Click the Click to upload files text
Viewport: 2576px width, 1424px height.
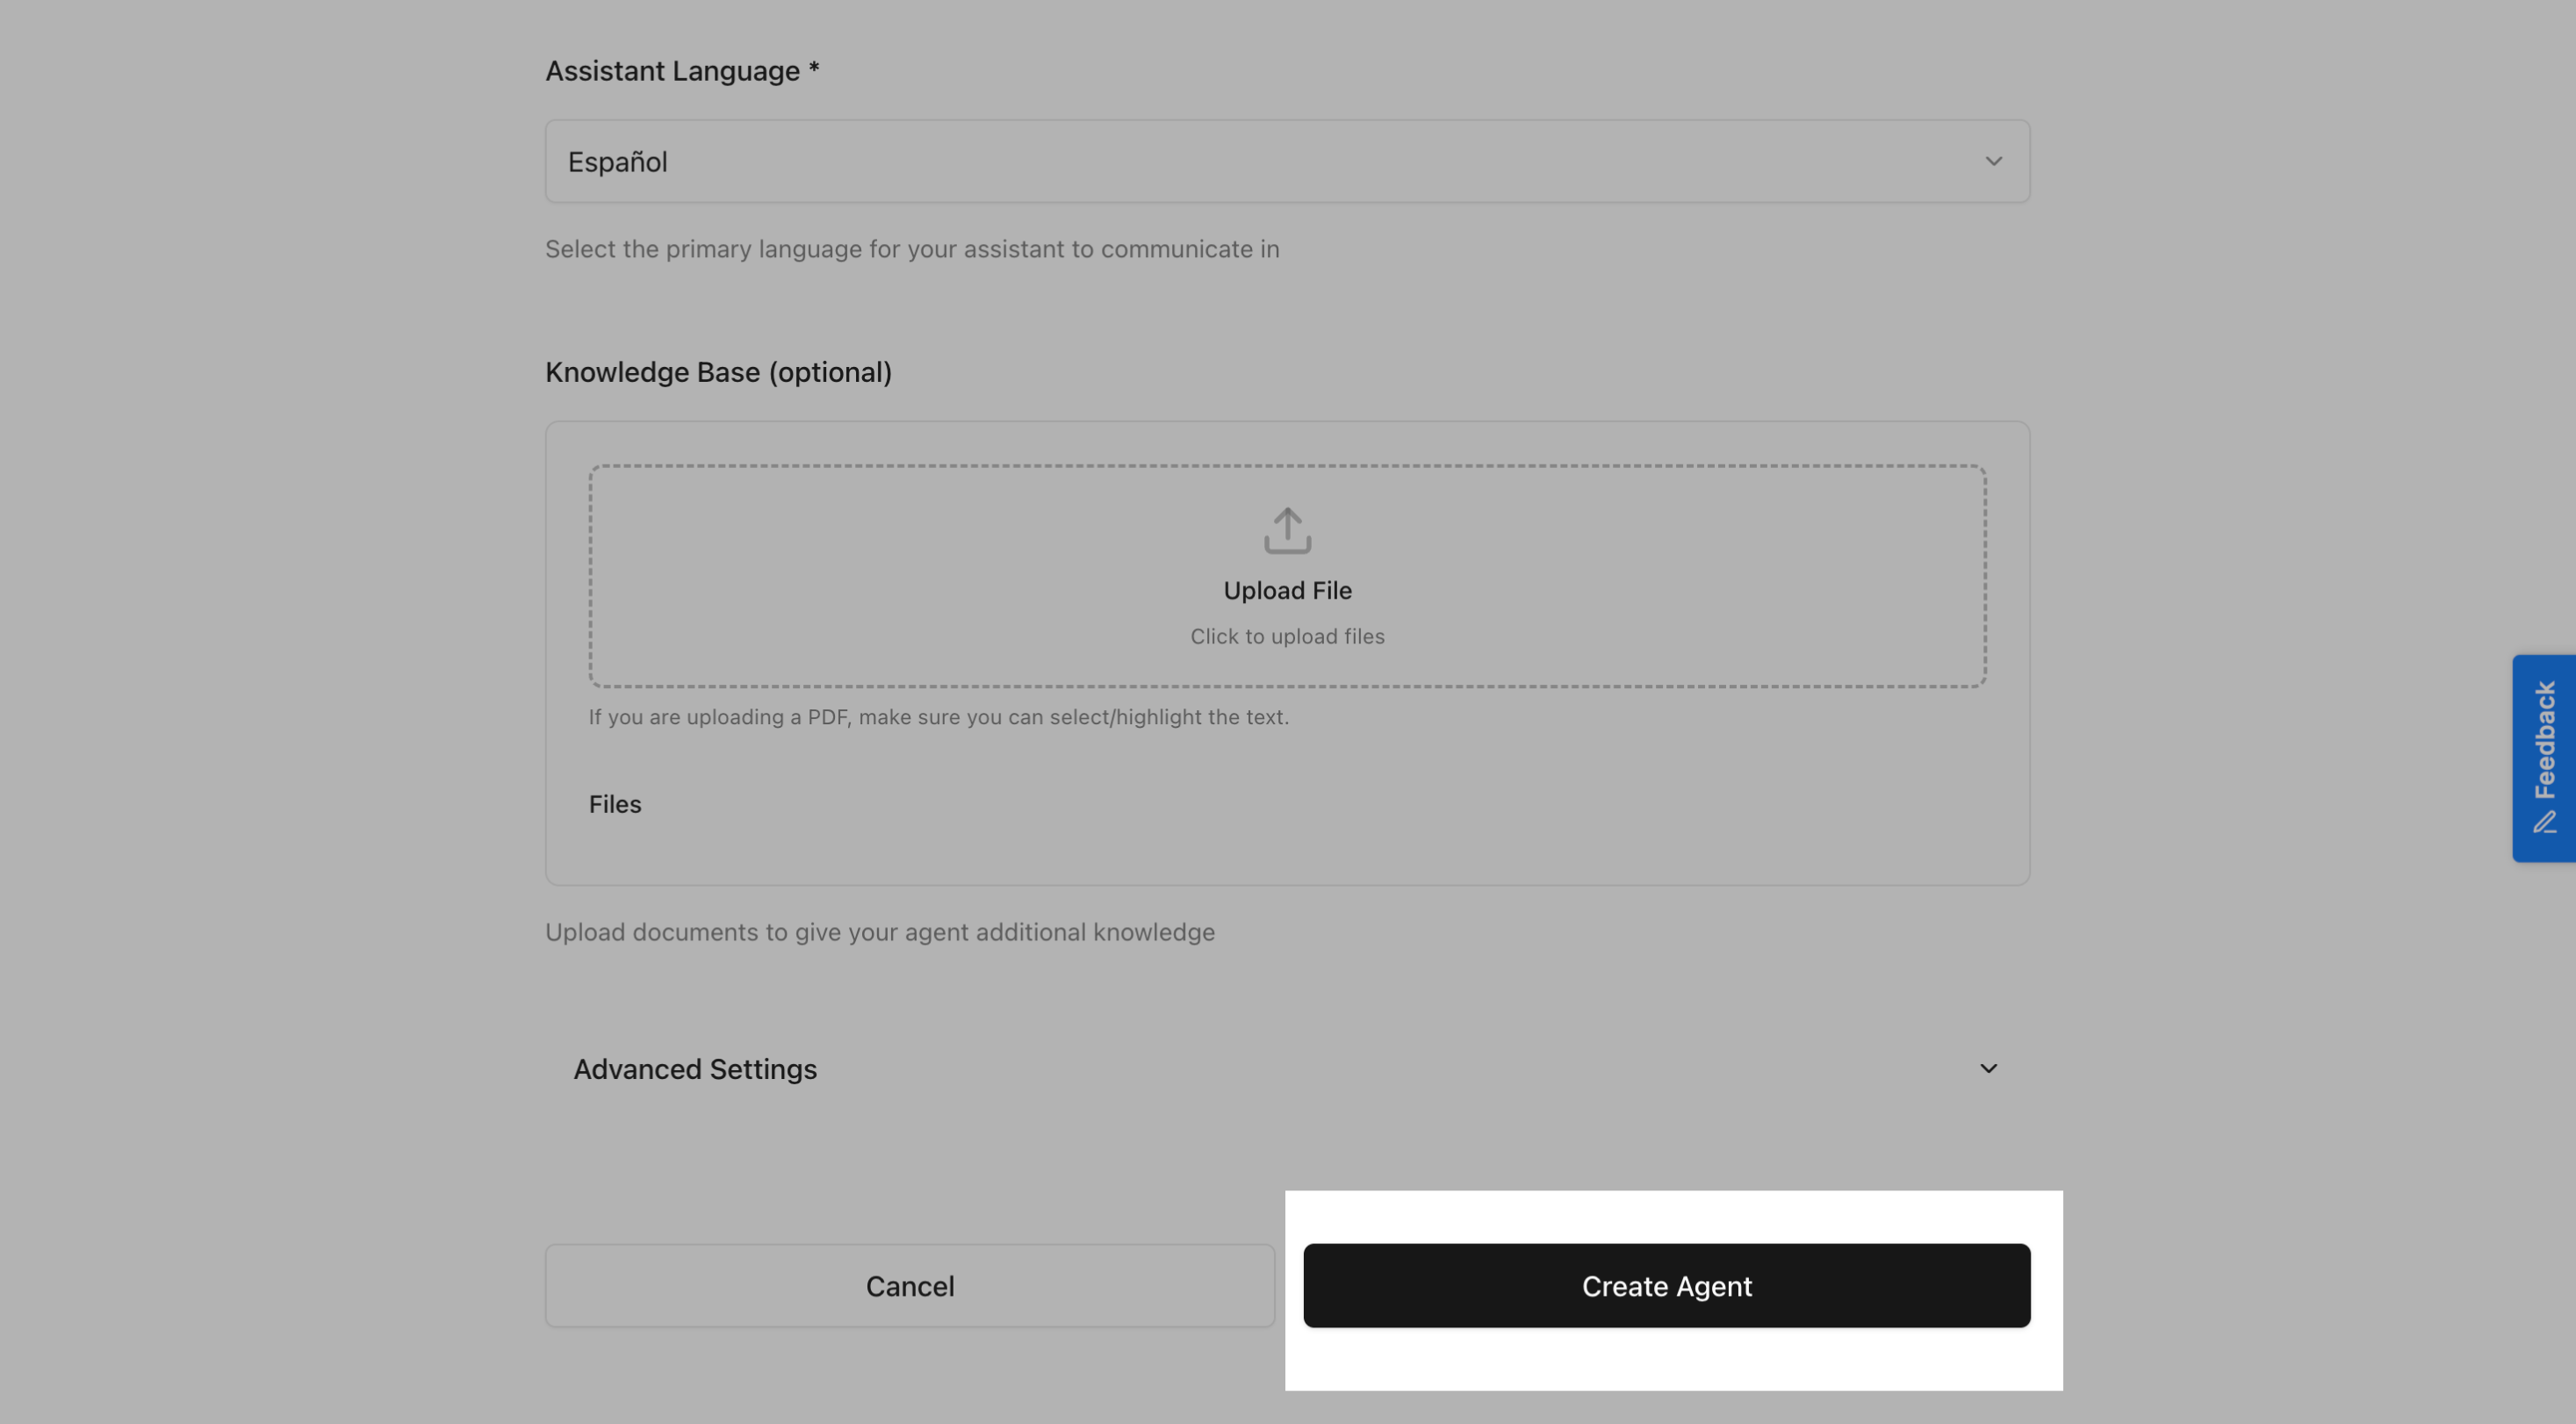point(1286,636)
